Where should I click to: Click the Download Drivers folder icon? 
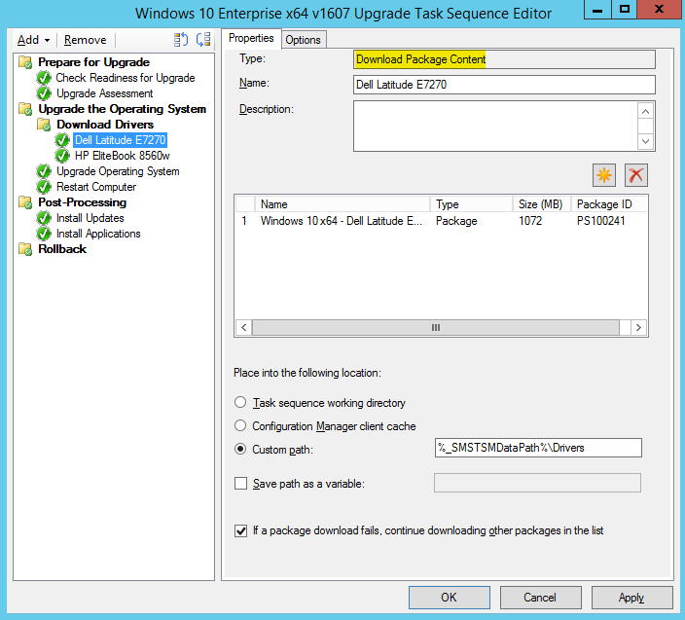[44, 125]
